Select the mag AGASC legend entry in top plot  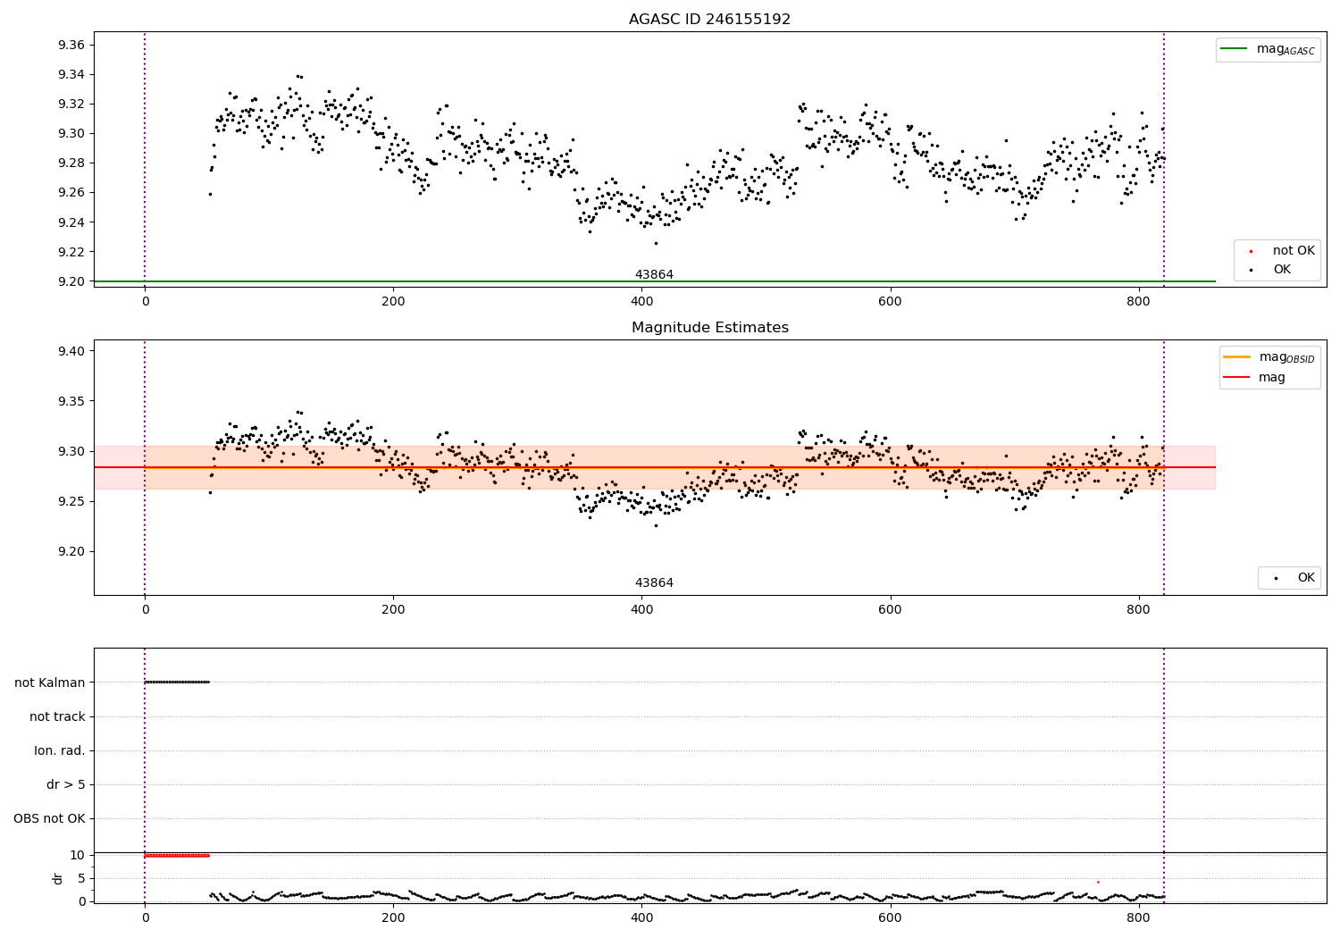[1269, 49]
